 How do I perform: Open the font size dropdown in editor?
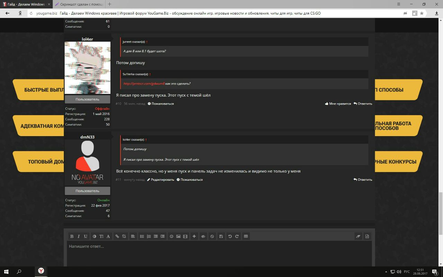click(101, 236)
